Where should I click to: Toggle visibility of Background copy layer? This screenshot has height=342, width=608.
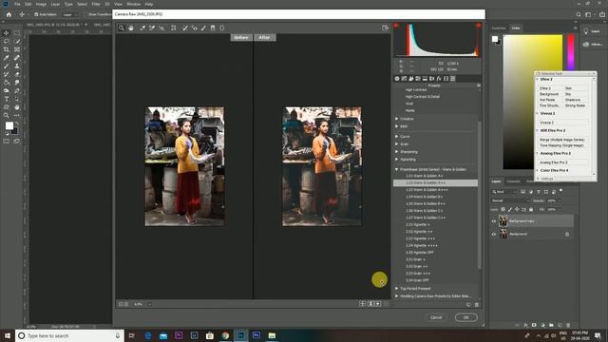point(494,221)
